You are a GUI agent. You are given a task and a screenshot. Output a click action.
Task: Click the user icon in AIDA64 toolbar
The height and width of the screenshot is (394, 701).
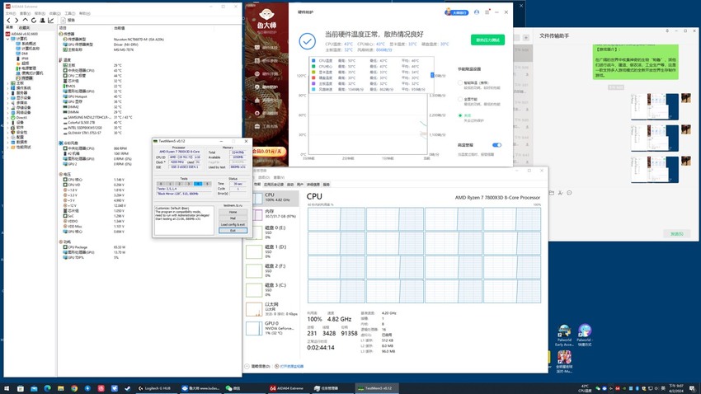pos(42,20)
